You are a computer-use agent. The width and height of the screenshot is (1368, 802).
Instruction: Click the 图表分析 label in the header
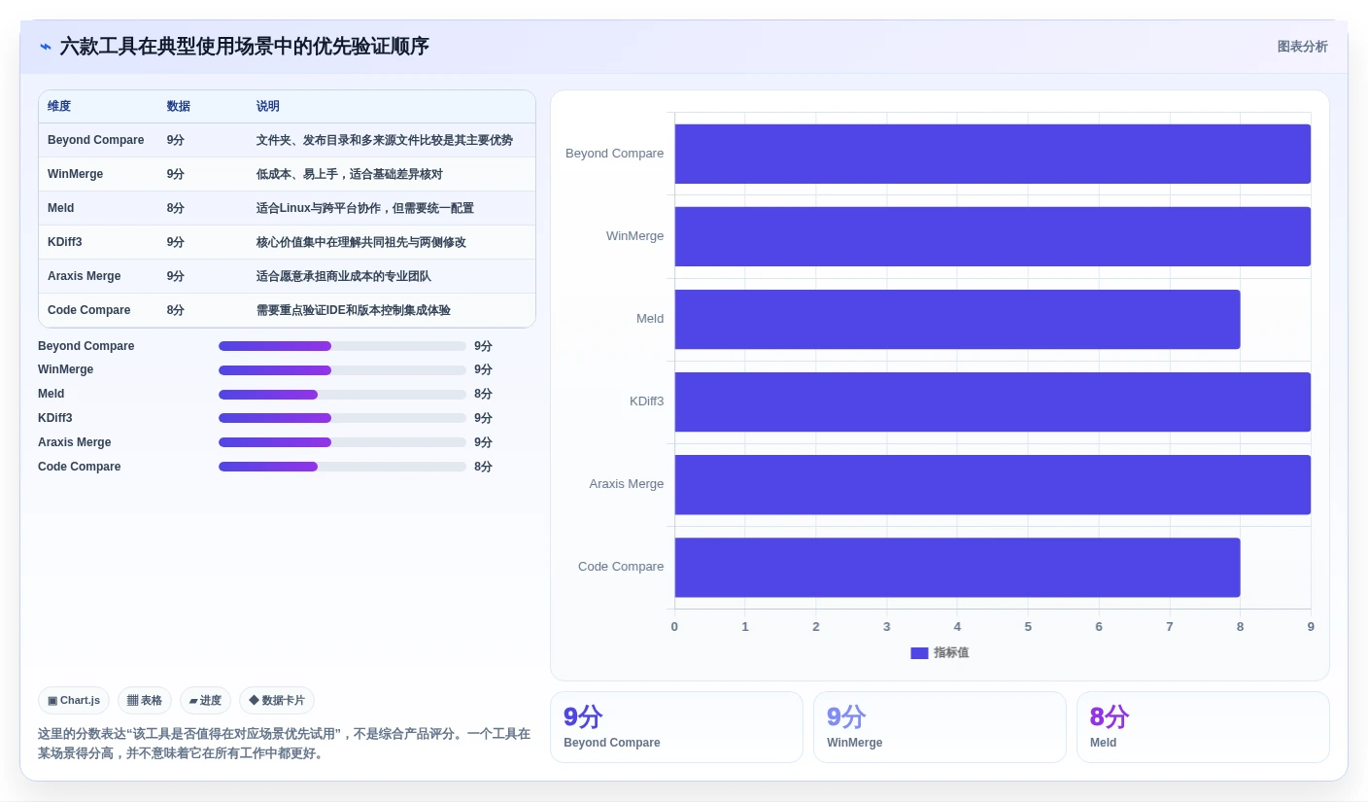1302,47
